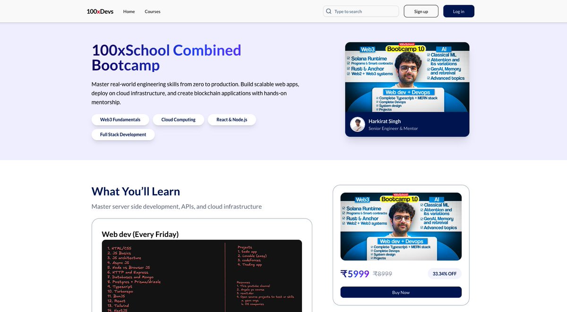The width and height of the screenshot is (567, 312).
Task: Click the Master server side development subtitle
Action: point(177,207)
